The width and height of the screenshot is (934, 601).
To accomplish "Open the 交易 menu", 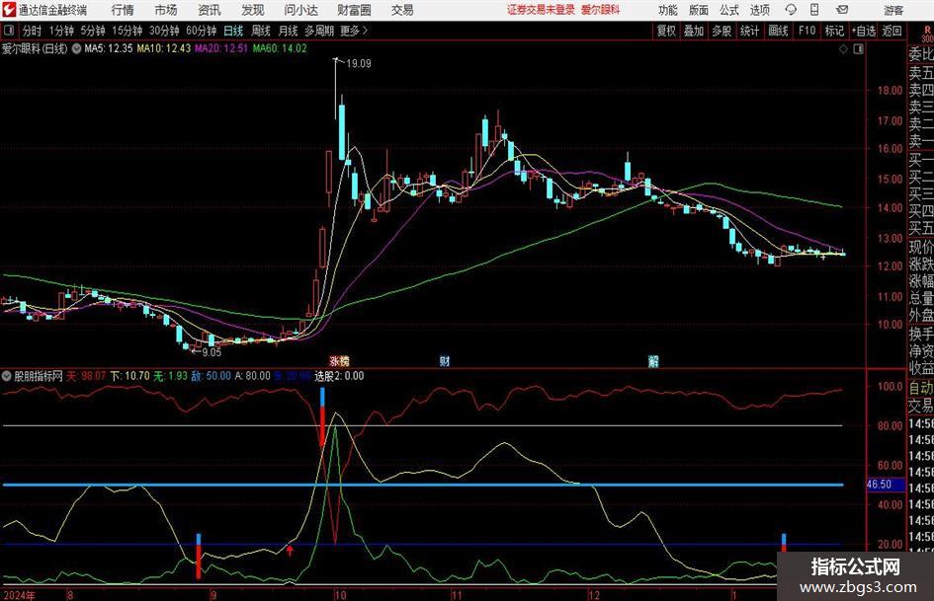I will coord(402,10).
